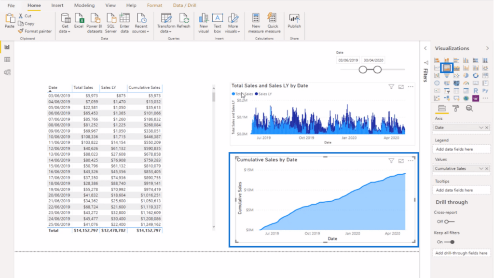Select the ArcGIS Maps visual
The height and width of the screenshot is (278, 494).
pyautogui.click(x=466, y=98)
